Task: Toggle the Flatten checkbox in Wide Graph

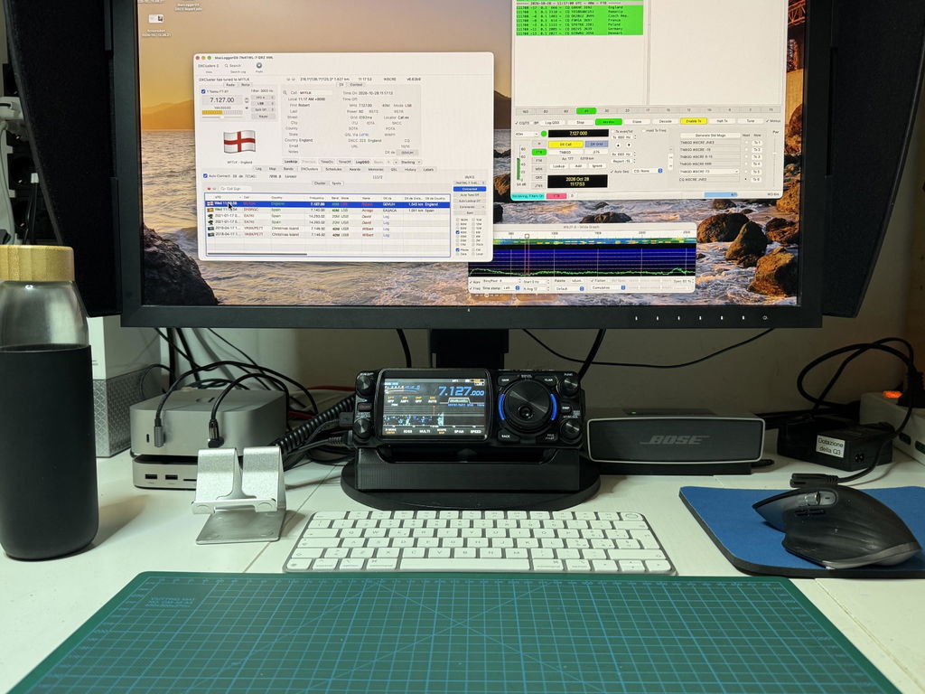Action: tap(593, 280)
